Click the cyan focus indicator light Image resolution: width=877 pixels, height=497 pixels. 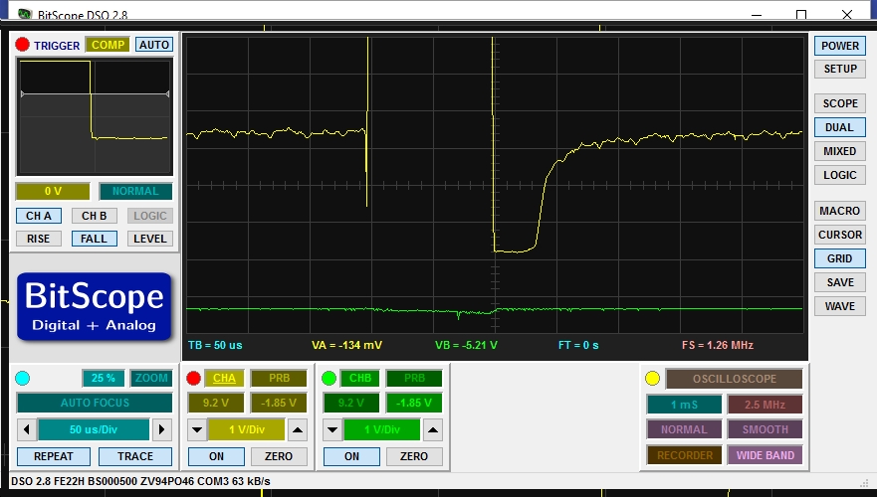coord(22,378)
